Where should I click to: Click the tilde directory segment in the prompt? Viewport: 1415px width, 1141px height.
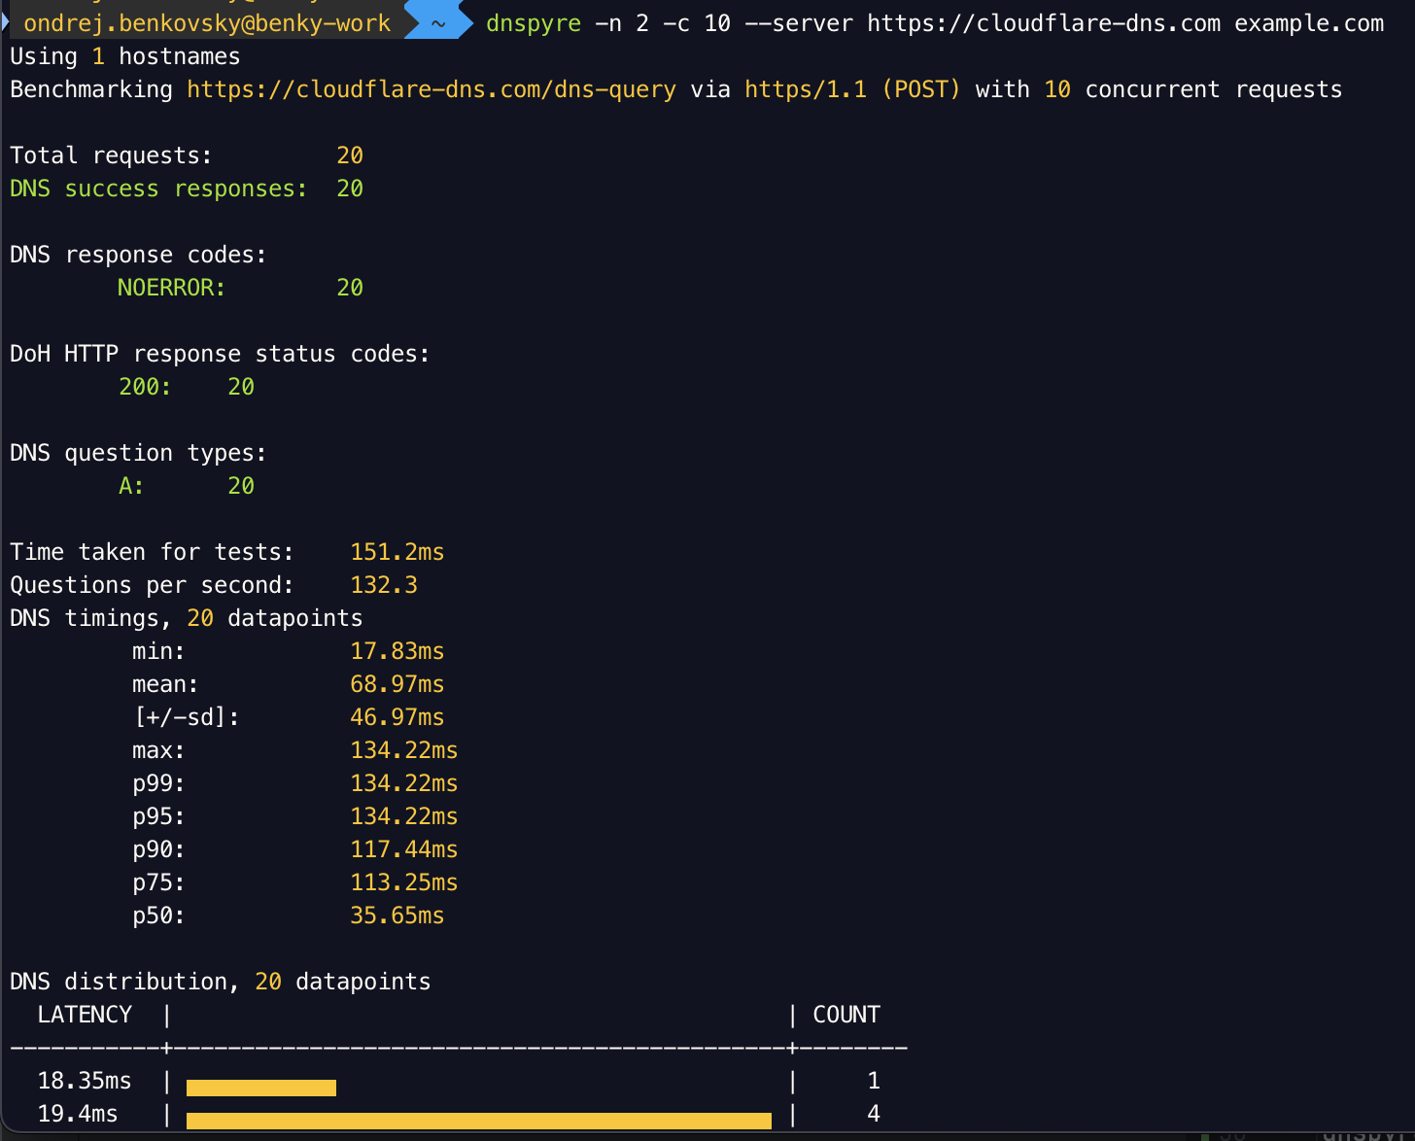[x=438, y=23]
